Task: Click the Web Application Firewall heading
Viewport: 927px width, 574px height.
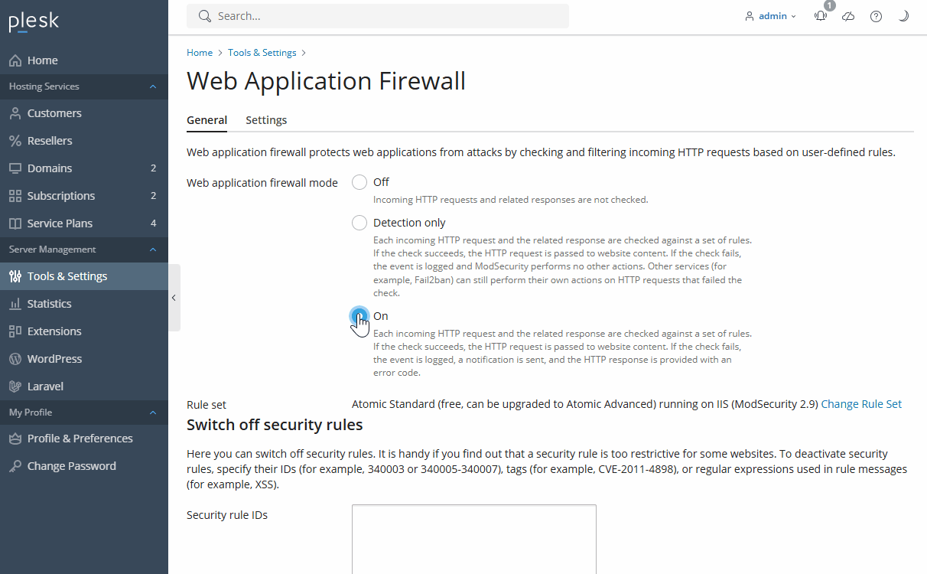Action: [x=326, y=81]
